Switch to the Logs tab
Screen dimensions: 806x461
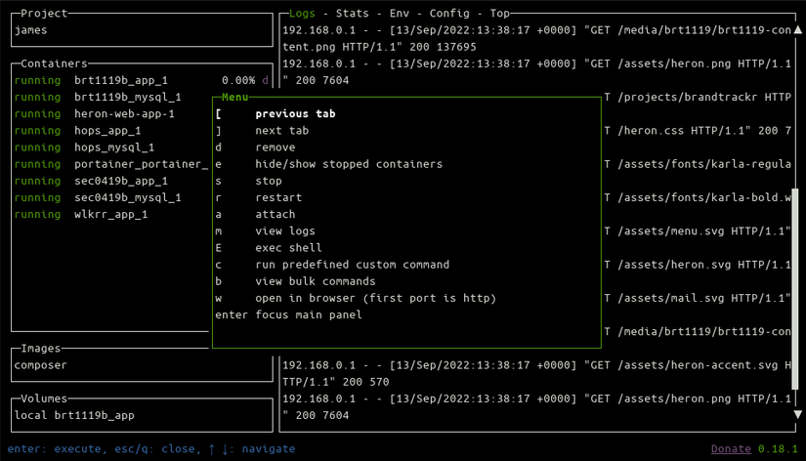(x=302, y=14)
